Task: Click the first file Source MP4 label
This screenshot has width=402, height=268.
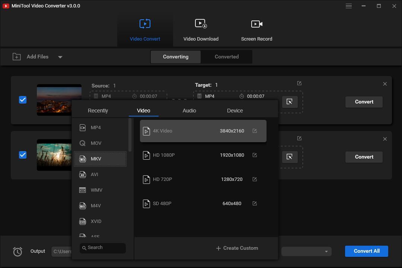Action: pos(106,96)
